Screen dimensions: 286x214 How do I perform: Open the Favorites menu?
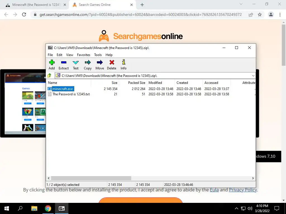84,55
